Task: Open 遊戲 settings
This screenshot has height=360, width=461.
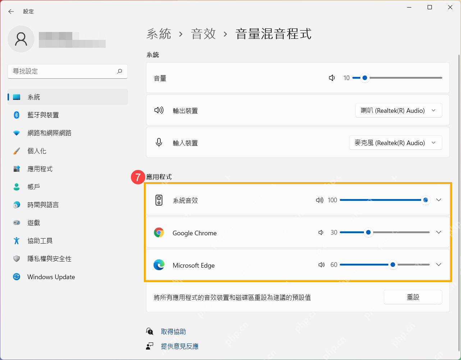Action: point(68,223)
